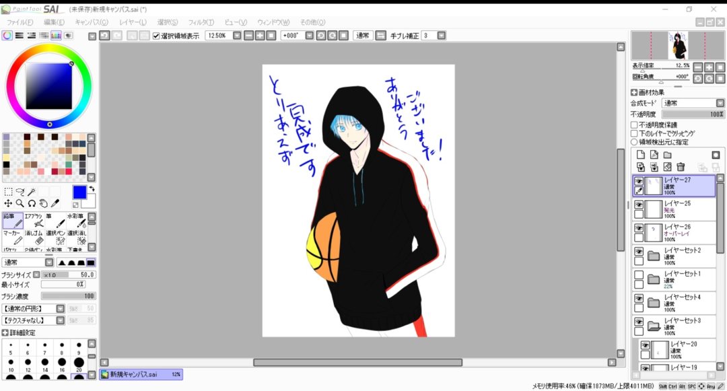Show layer set レイヤーセット1

tap(639, 275)
